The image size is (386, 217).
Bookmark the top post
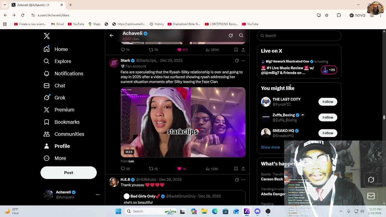pos(236,50)
